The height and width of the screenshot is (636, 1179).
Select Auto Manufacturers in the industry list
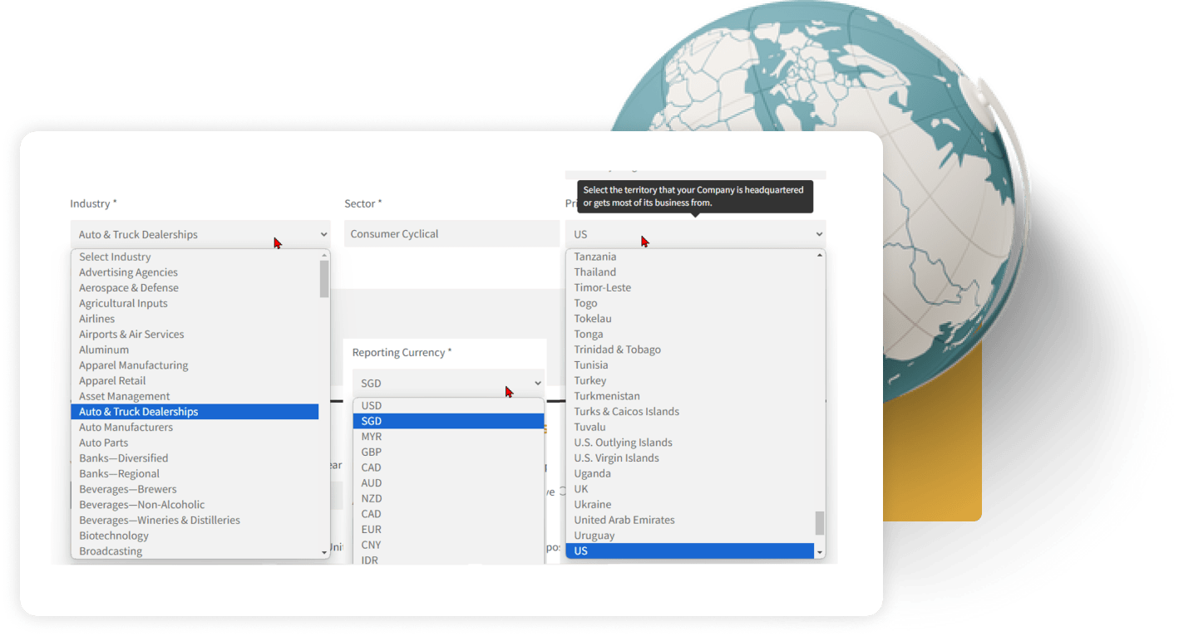[x=126, y=428]
